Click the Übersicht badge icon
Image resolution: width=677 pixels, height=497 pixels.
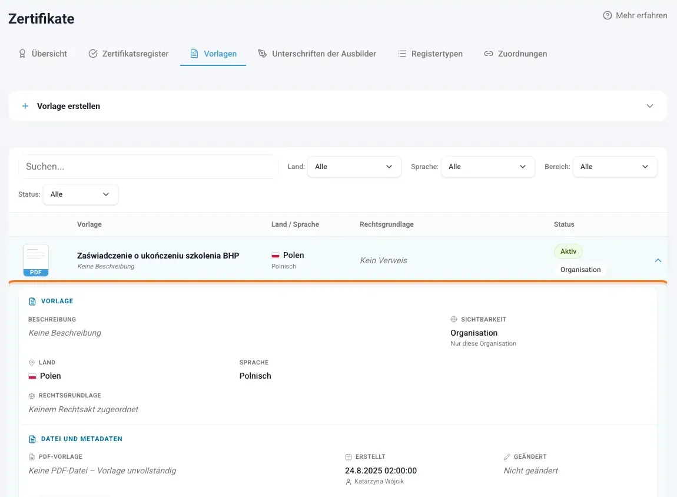pos(22,54)
